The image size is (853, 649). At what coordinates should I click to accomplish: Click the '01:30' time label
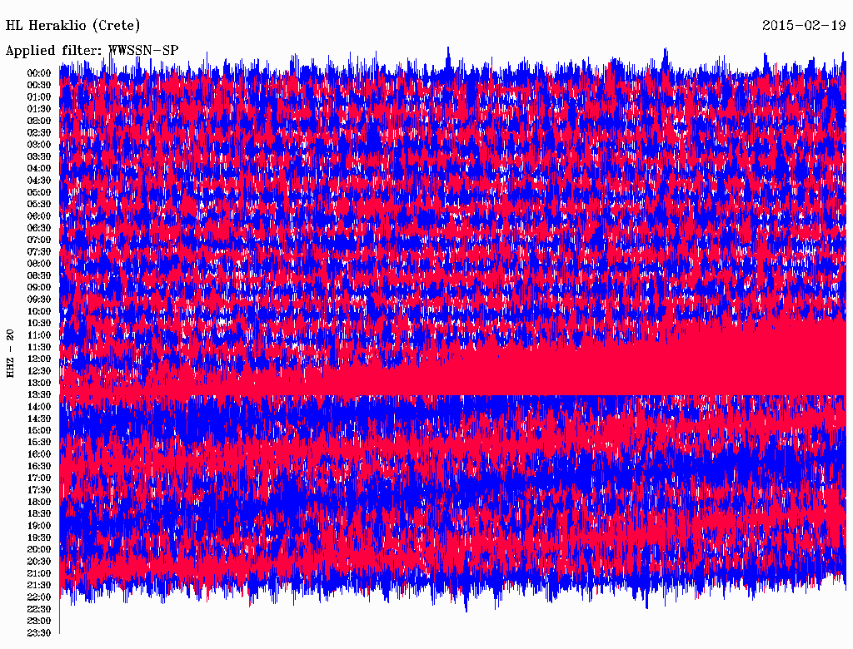pos(38,109)
